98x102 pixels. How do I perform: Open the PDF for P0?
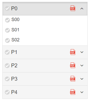[x=73, y=8]
